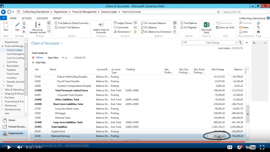Run Consol. Trial Balance report
The width and height of the screenshot is (270, 152).
tap(67, 27)
